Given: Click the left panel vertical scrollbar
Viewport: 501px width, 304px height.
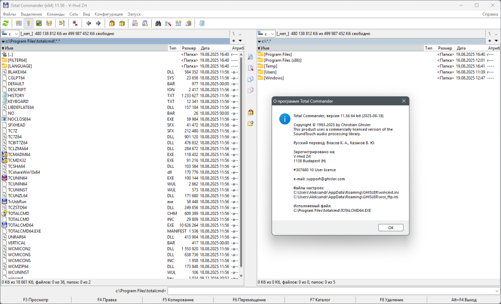Looking at the screenshot, I should coord(241,162).
